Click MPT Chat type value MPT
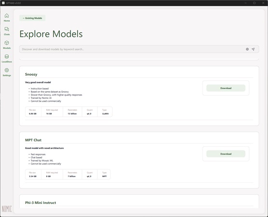The image size is (268, 217). [x=104, y=176]
